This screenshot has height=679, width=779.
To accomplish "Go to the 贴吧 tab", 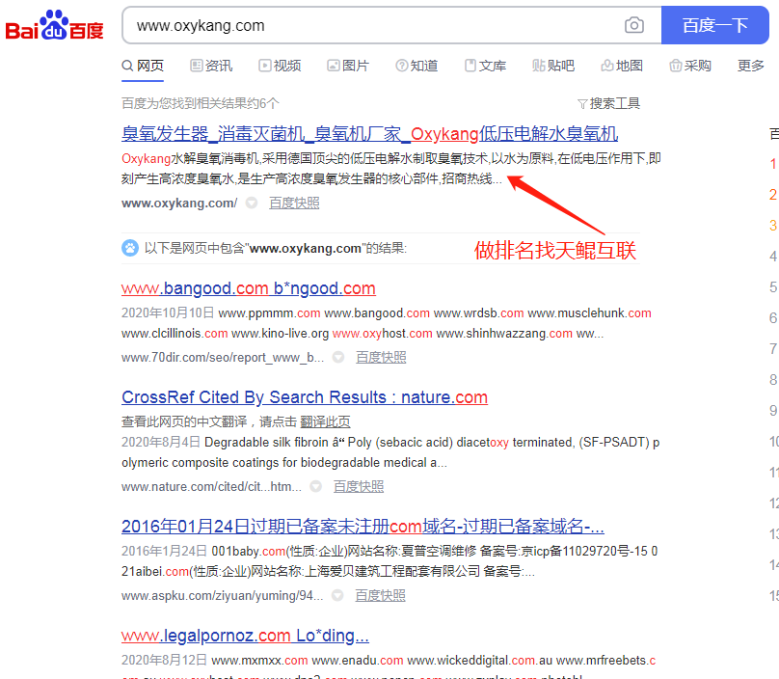I will 553,66.
